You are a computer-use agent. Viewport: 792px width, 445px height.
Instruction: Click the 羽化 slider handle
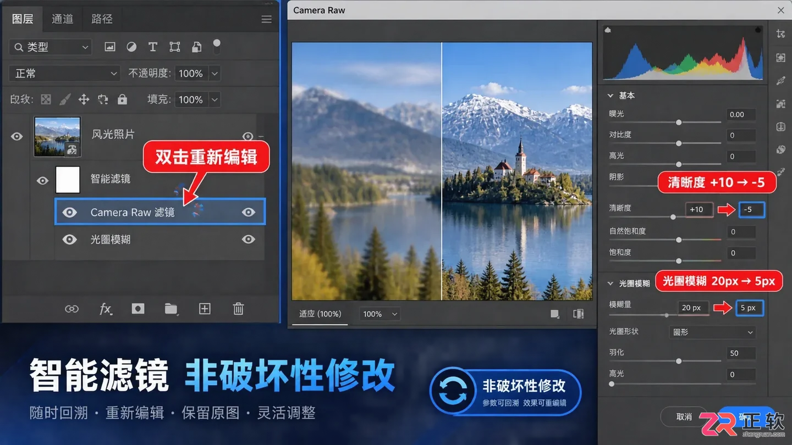click(x=679, y=361)
